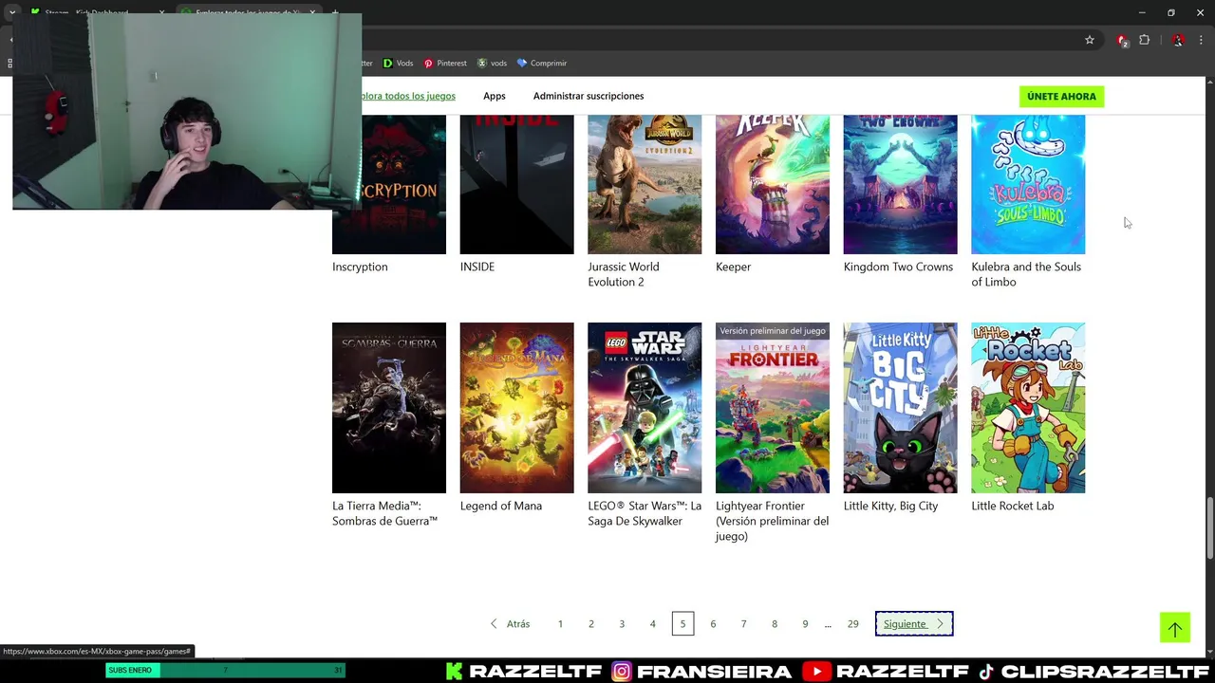Click the Inscryption title text
1215x683 pixels.
[360, 267]
